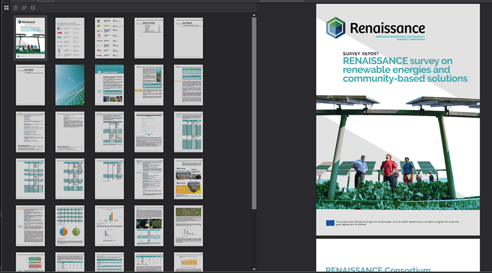Open the page 15 teal table thumbnail
The height and width of the screenshot is (273, 492).
pyautogui.click(x=189, y=132)
